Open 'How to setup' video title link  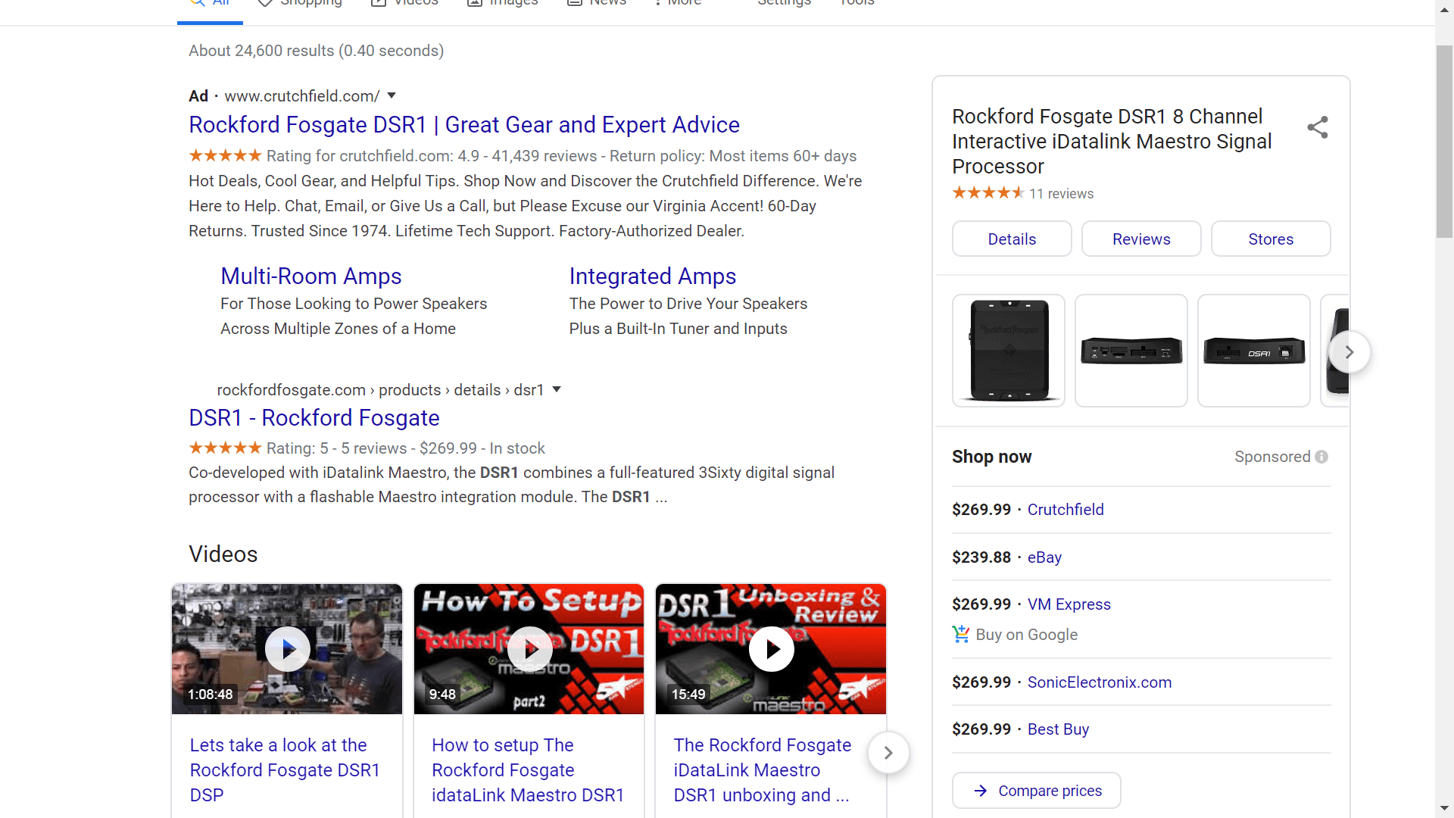tap(528, 770)
